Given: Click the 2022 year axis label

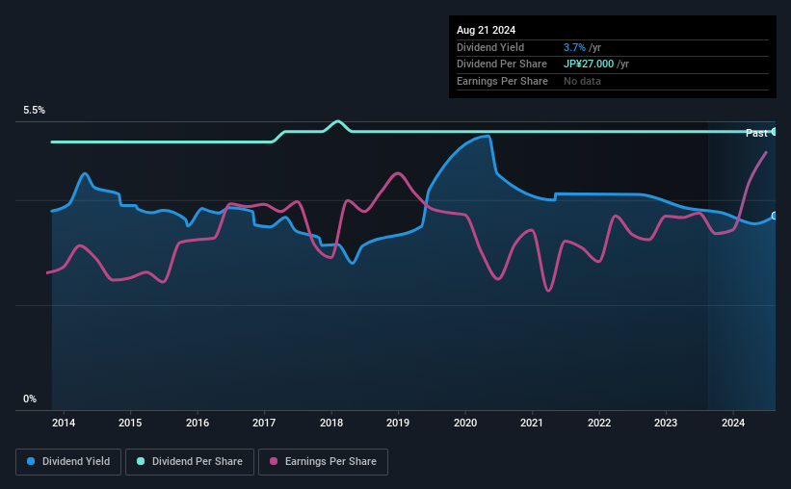Looking at the screenshot, I should point(599,423).
